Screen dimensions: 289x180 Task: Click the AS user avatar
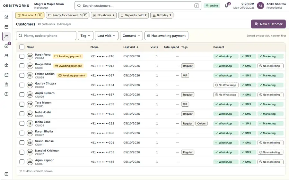point(260,6)
